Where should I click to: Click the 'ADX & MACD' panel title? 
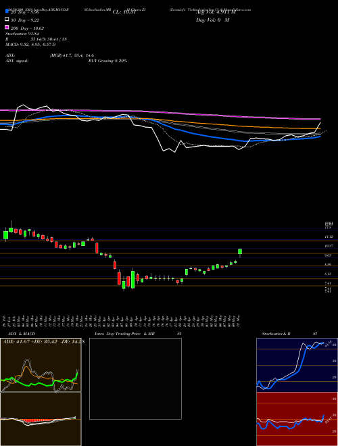[x=22, y=334]
